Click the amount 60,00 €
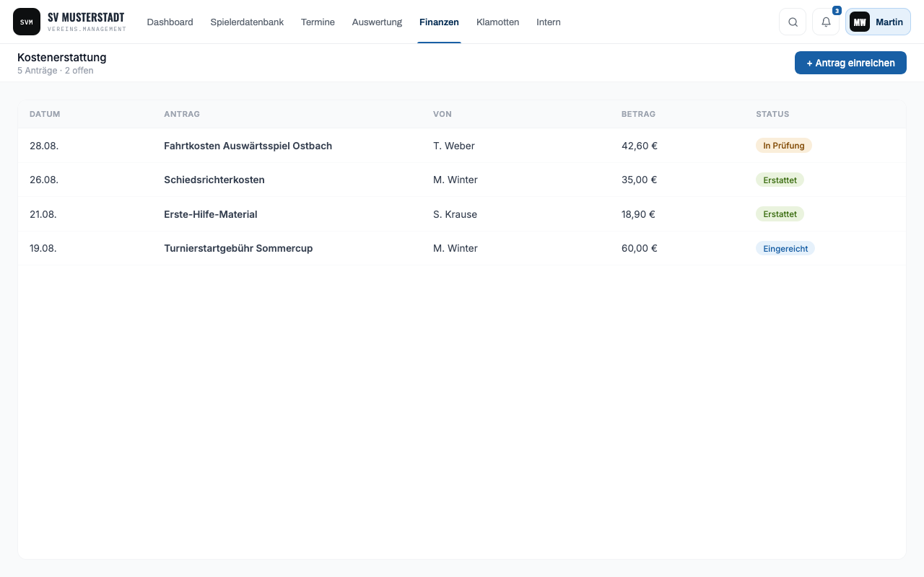The width and height of the screenshot is (924, 577). point(640,248)
